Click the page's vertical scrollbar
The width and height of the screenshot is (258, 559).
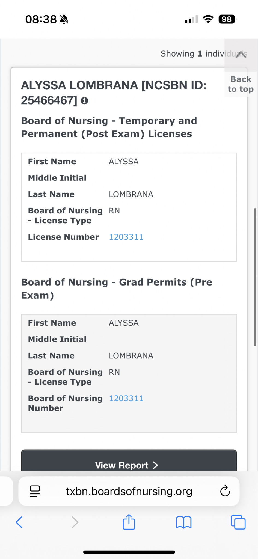(x=255, y=277)
